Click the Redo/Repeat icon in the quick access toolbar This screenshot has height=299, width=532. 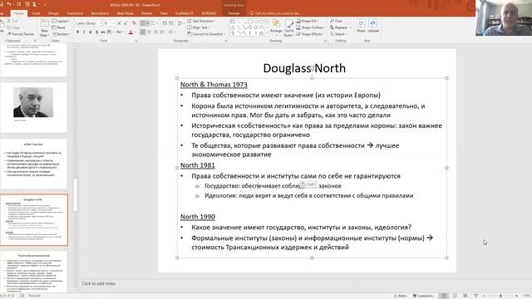[x=18, y=4]
